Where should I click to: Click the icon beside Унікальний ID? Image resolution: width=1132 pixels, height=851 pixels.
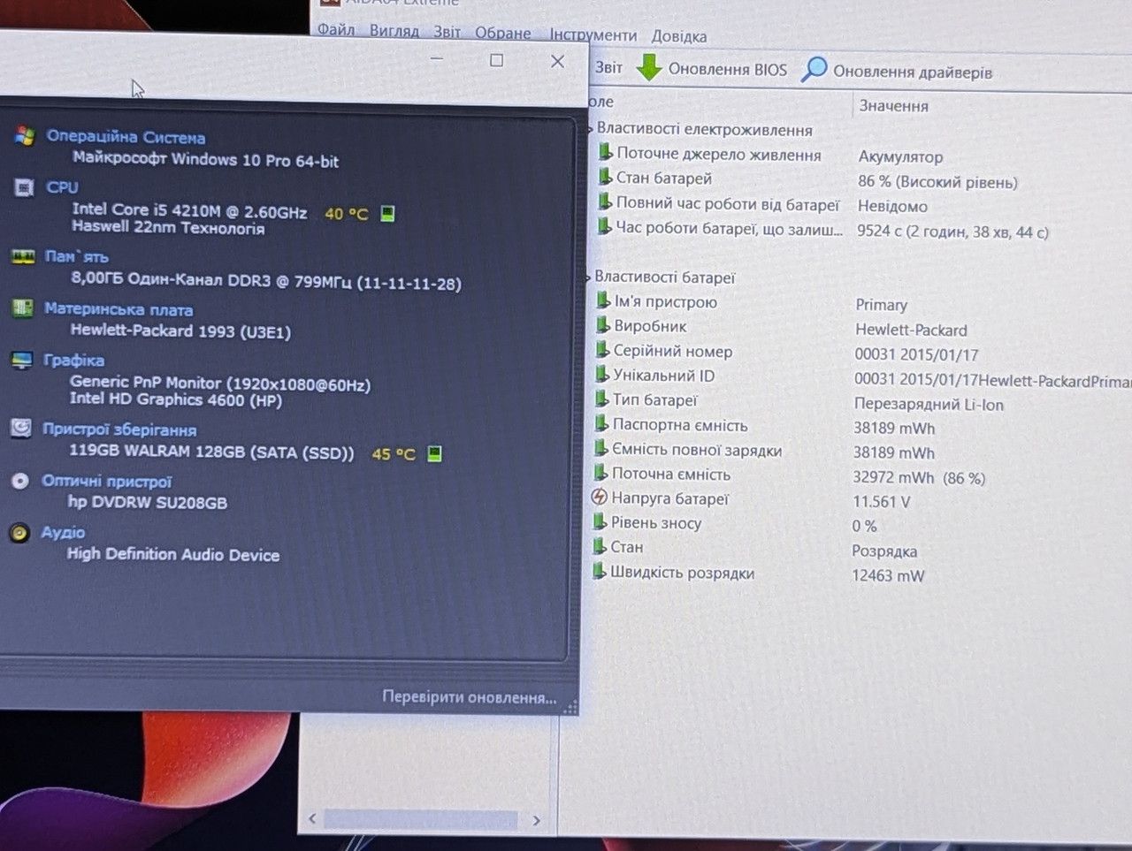pyautogui.click(x=602, y=375)
